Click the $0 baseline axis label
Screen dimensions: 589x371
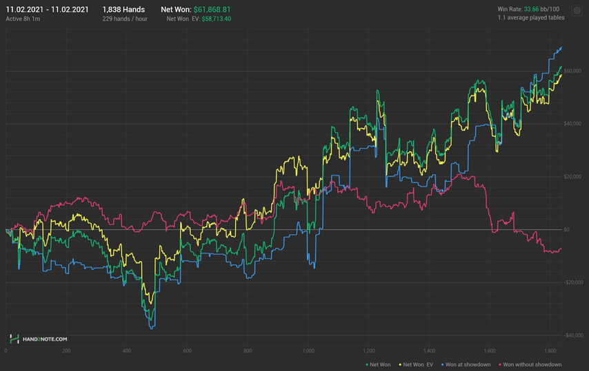point(566,229)
